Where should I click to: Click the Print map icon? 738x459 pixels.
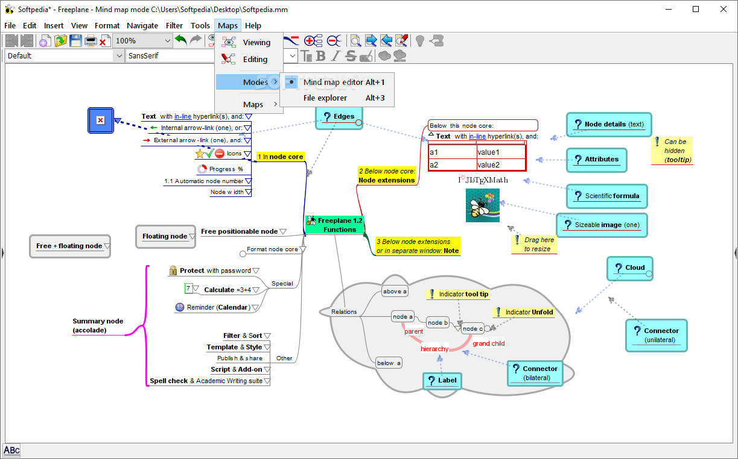91,41
